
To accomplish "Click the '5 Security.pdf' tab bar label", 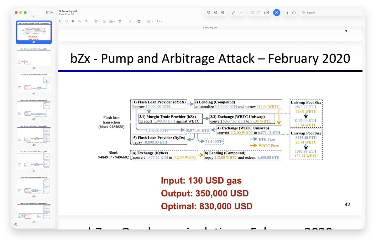I will [210, 28].
